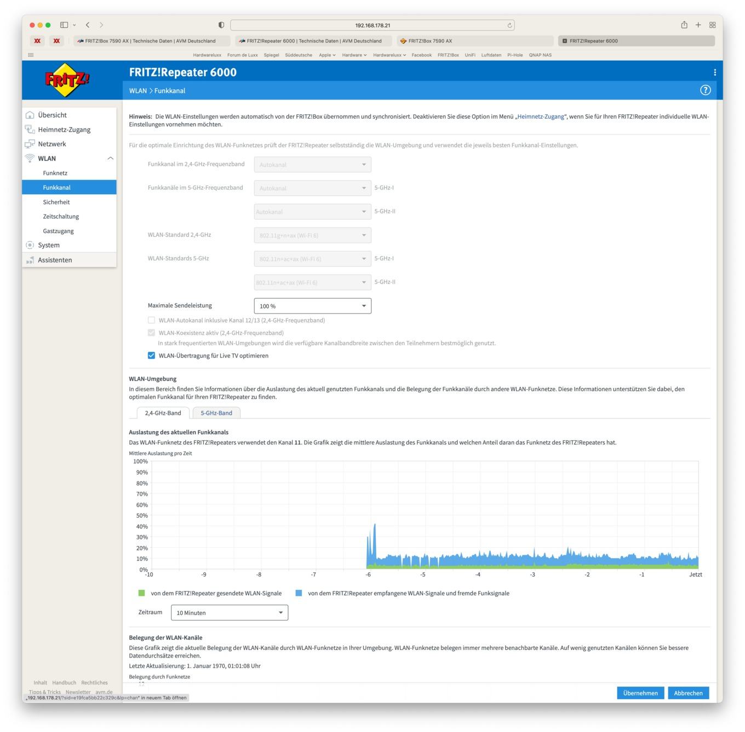Open a new tab with plus icon
This screenshot has width=745, height=732.
698,25
